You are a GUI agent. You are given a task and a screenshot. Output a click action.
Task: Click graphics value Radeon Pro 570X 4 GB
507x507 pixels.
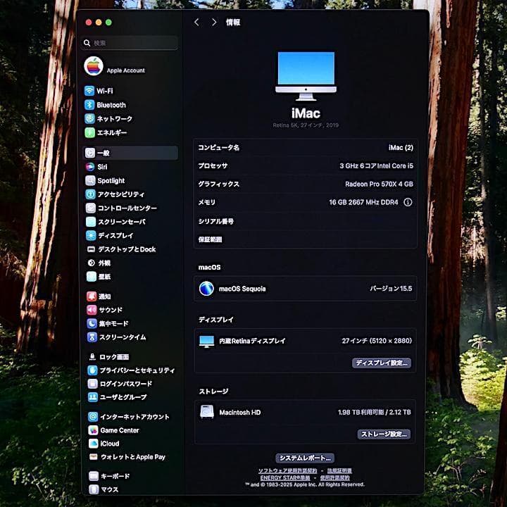click(379, 184)
